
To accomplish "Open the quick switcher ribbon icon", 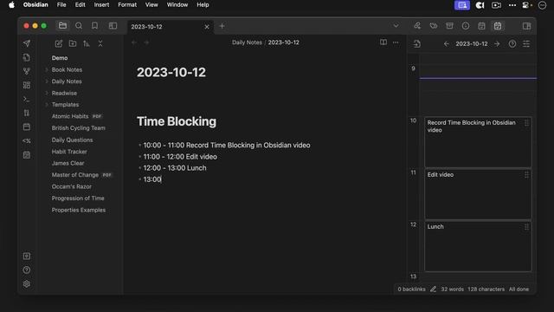I will pyautogui.click(x=27, y=57).
